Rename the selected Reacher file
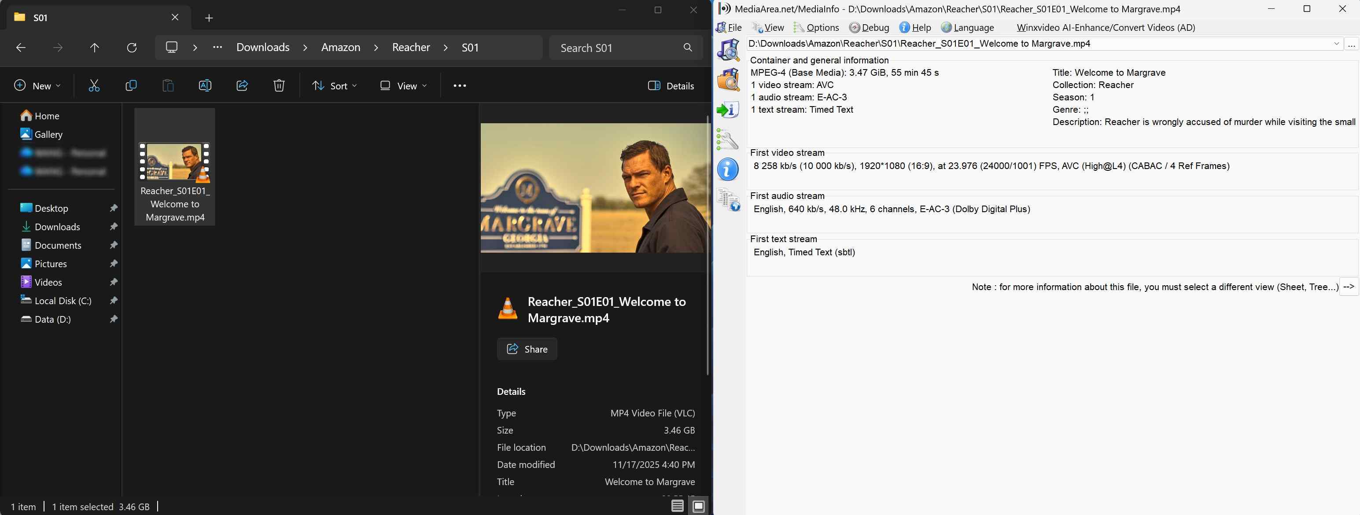Image resolution: width=1360 pixels, height=515 pixels. 205,85
